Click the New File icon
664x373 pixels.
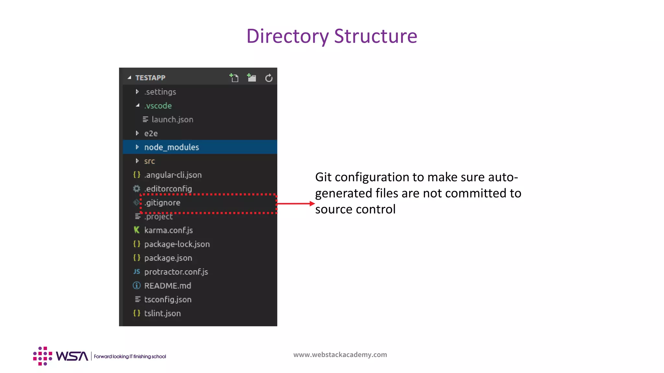click(x=234, y=78)
